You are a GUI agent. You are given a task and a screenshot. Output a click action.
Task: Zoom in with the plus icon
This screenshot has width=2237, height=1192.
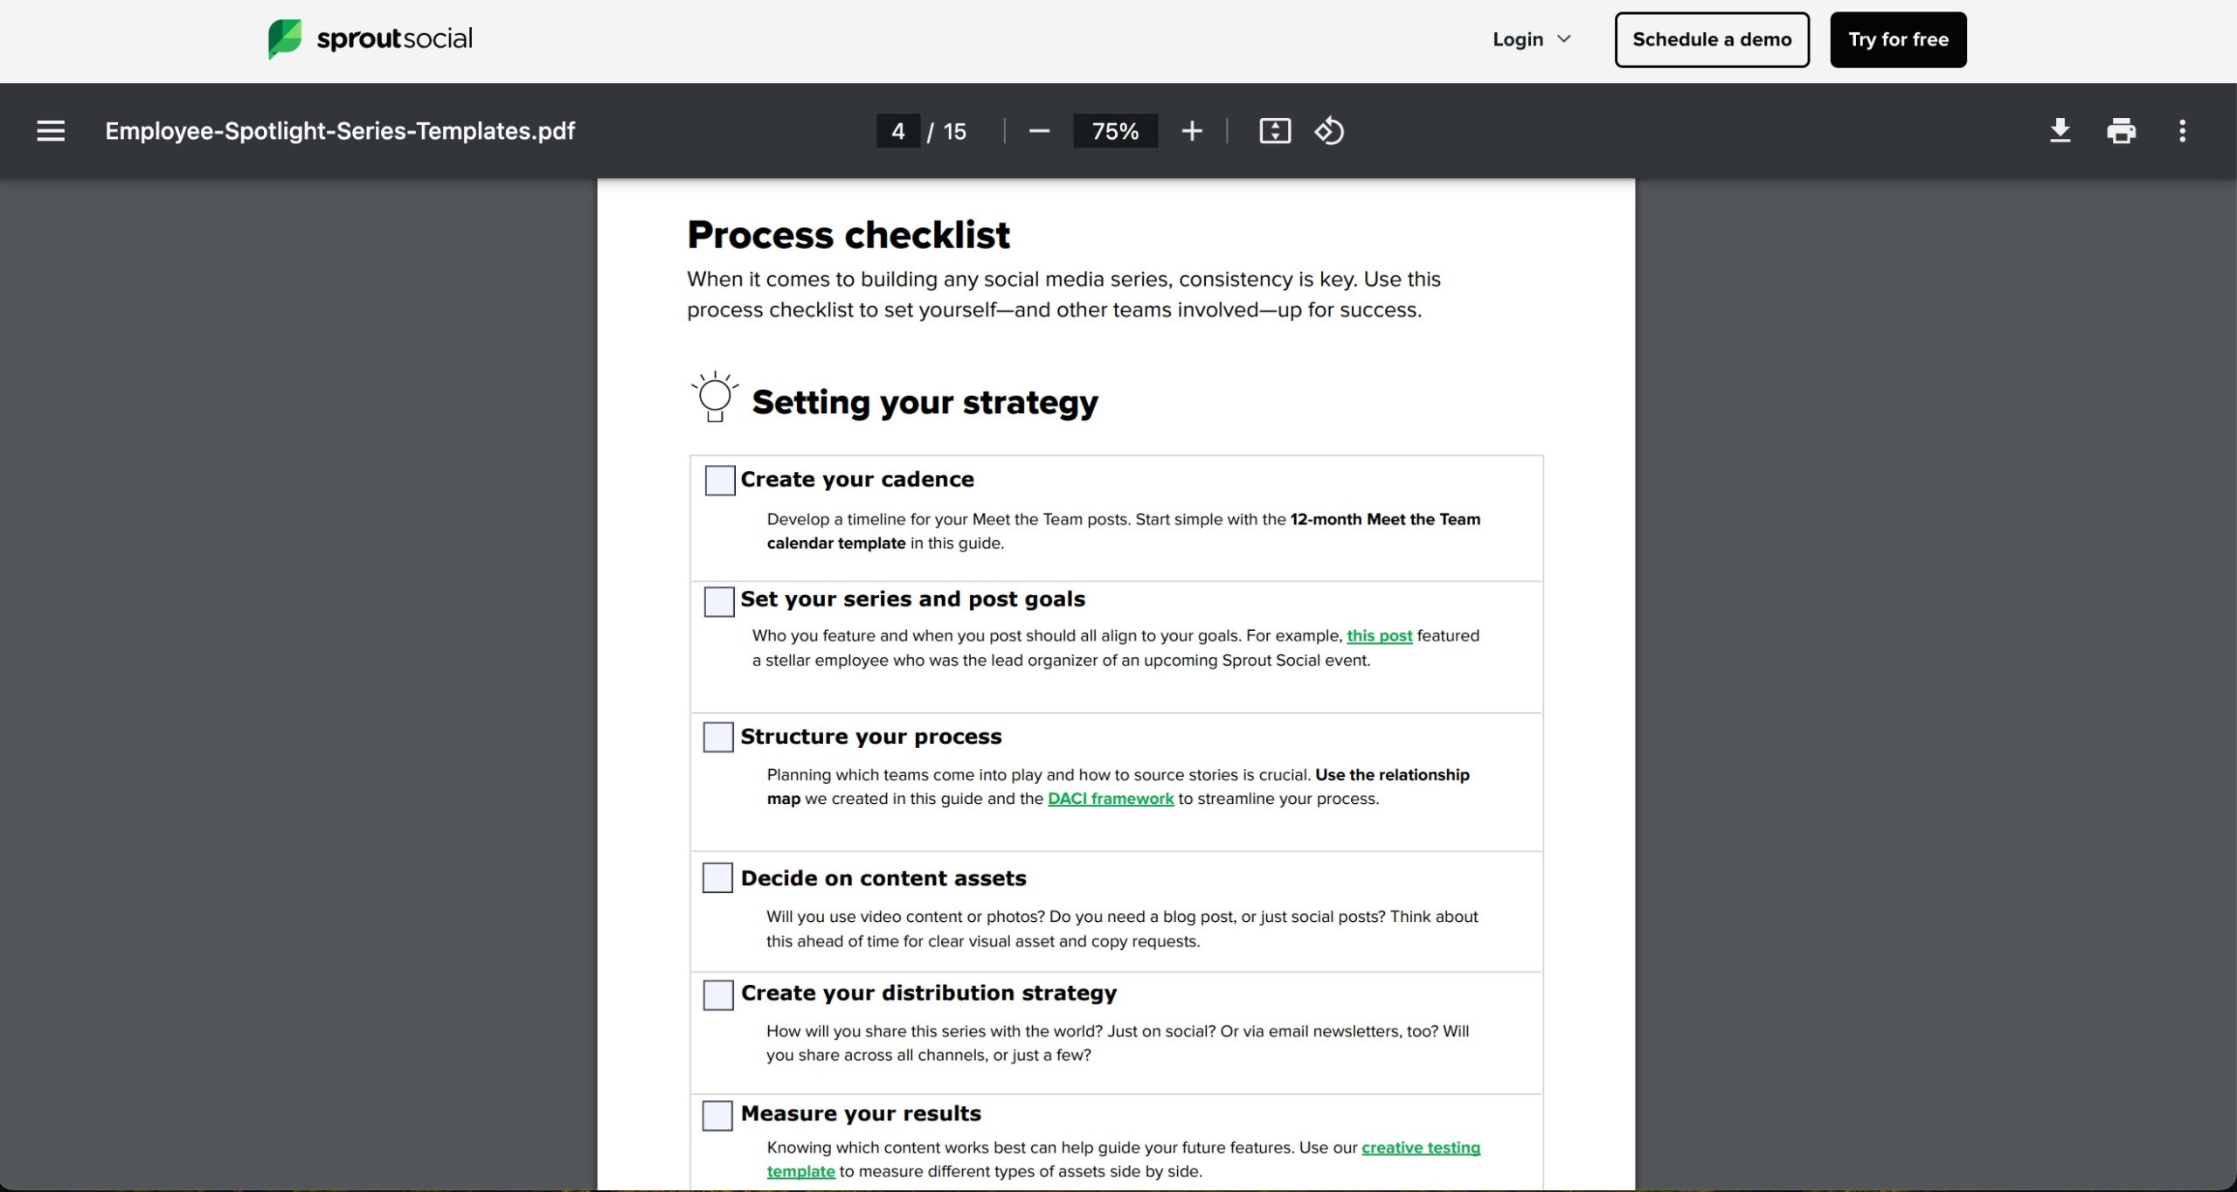(x=1192, y=131)
